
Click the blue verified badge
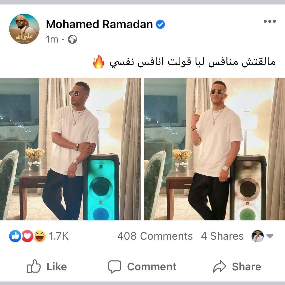pyautogui.click(x=160, y=24)
